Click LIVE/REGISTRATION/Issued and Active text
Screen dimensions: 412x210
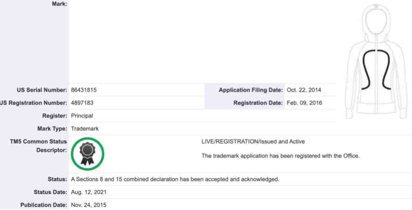[253, 142]
